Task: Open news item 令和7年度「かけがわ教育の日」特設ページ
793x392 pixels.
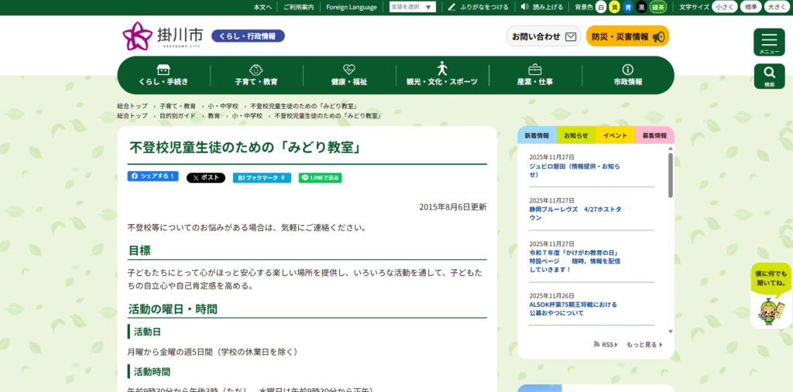Action: (x=575, y=261)
